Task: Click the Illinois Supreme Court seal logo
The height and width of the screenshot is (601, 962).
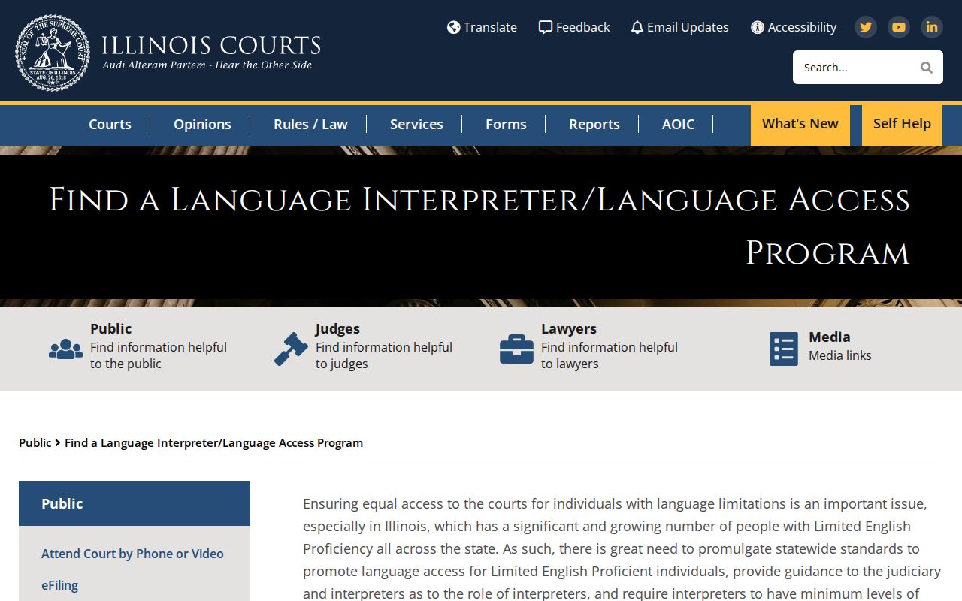Action: pos(53,53)
